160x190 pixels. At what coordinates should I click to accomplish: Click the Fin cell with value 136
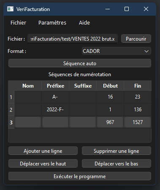pos(138,110)
